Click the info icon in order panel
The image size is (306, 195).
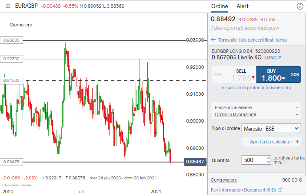(300, 6)
